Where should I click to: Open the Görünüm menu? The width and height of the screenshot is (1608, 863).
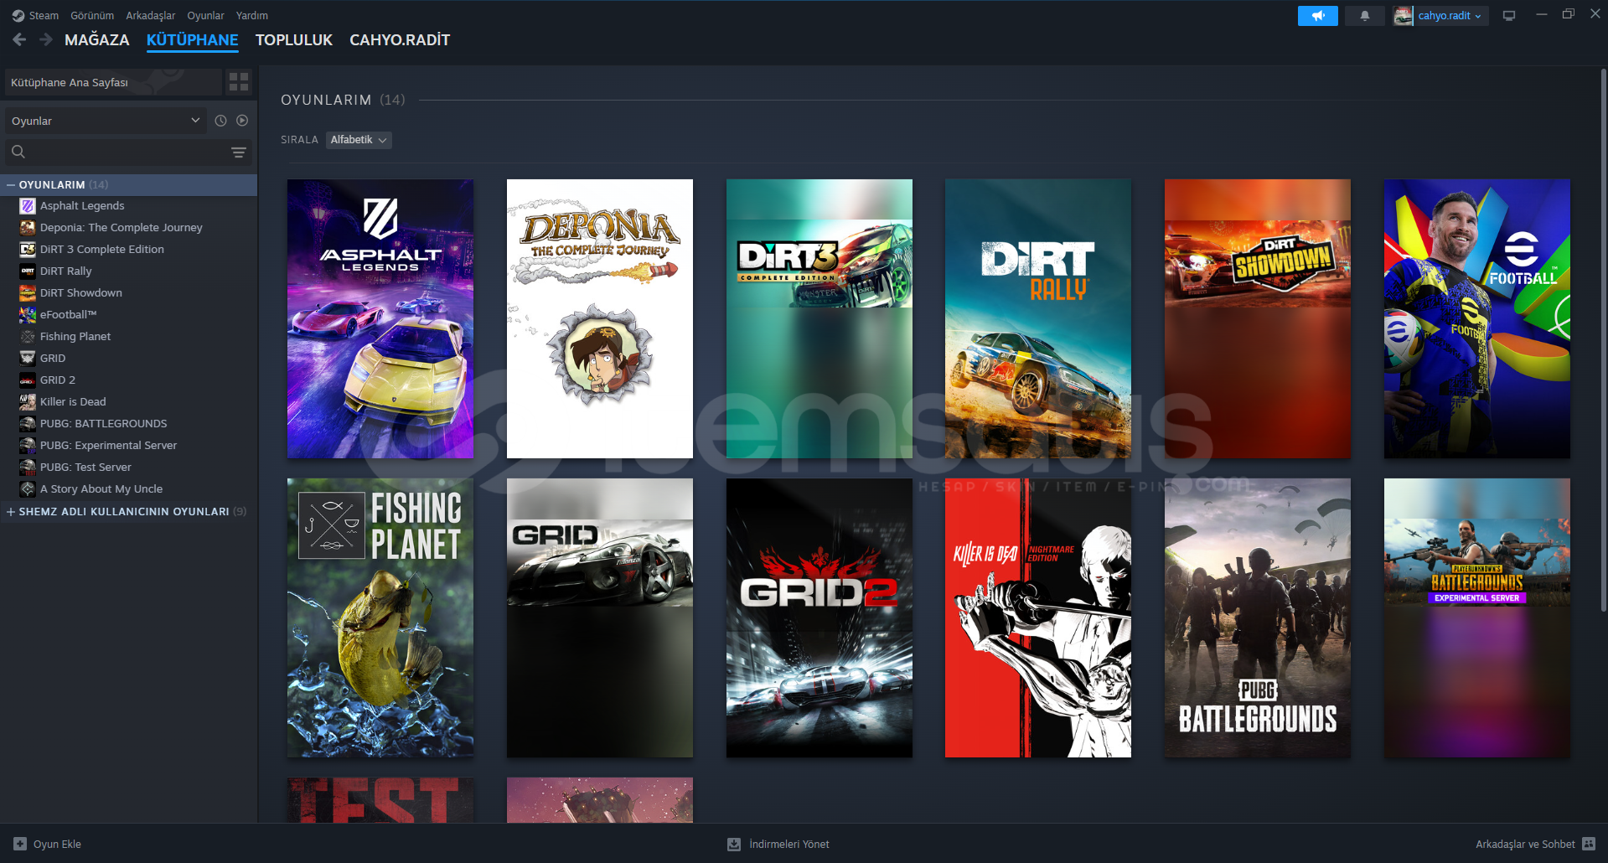[x=92, y=16]
